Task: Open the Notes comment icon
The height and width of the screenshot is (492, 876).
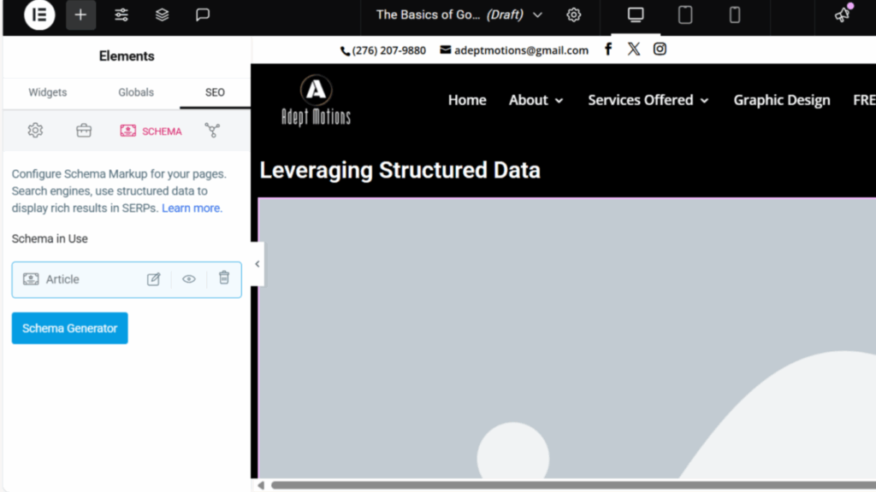Action: (x=203, y=15)
